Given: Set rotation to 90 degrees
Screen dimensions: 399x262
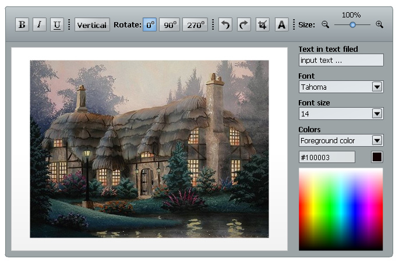Looking at the screenshot, I should (x=170, y=24).
